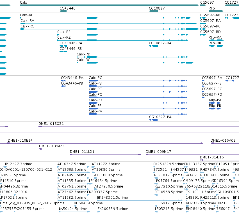This screenshot has width=239, height=213.
Task: Select transcript Calx-RB
Action: pyautogui.click(x=64, y=32)
